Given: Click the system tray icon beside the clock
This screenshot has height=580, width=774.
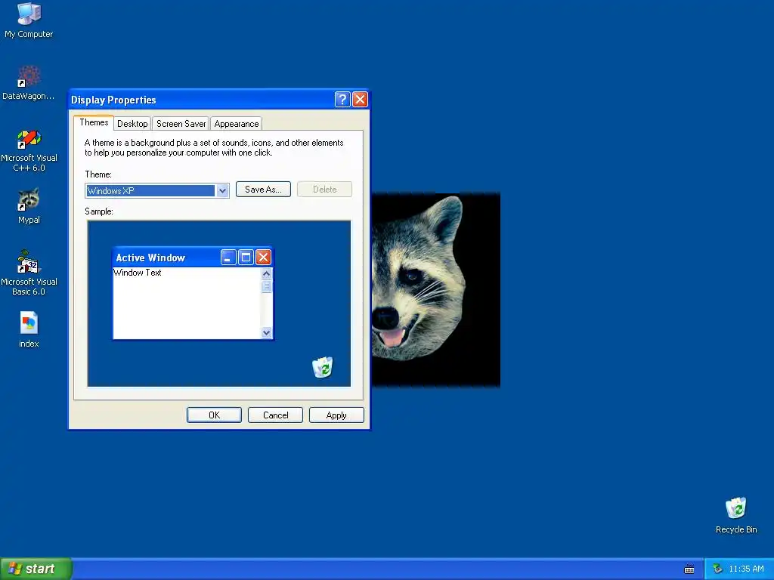Looking at the screenshot, I should tap(717, 569).
